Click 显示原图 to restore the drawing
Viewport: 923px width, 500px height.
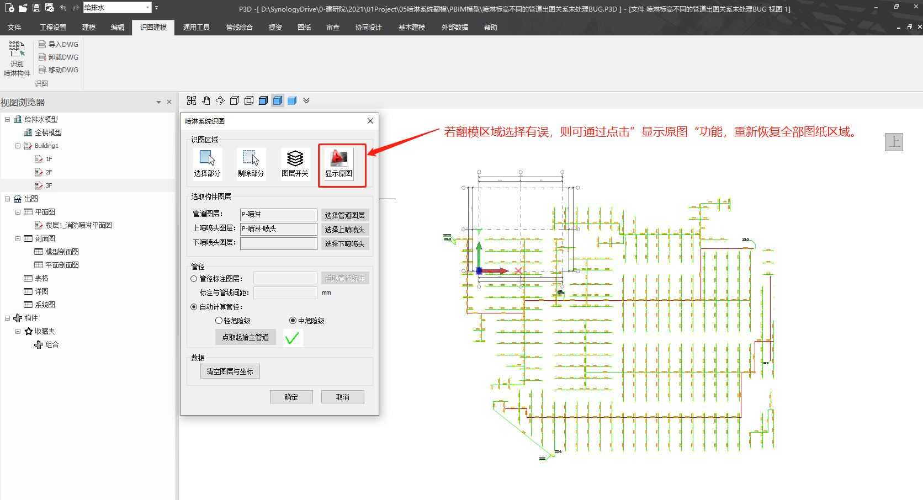click(x=338, y=163)
